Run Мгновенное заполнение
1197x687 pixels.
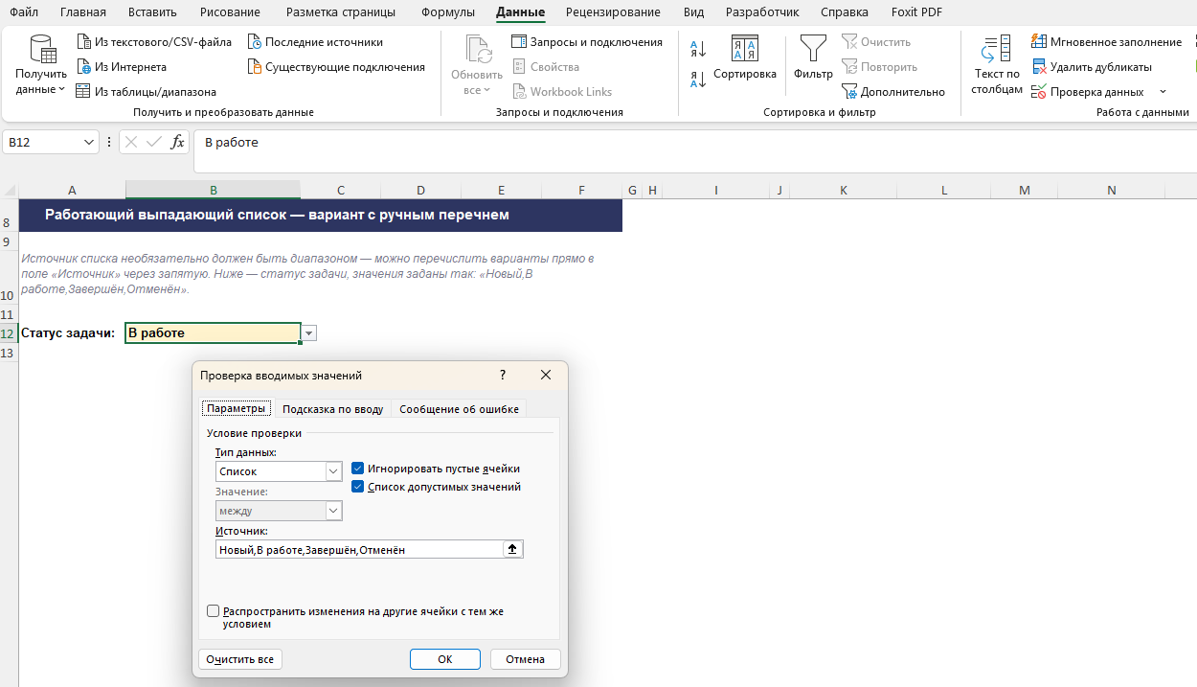click(1106, 42)
